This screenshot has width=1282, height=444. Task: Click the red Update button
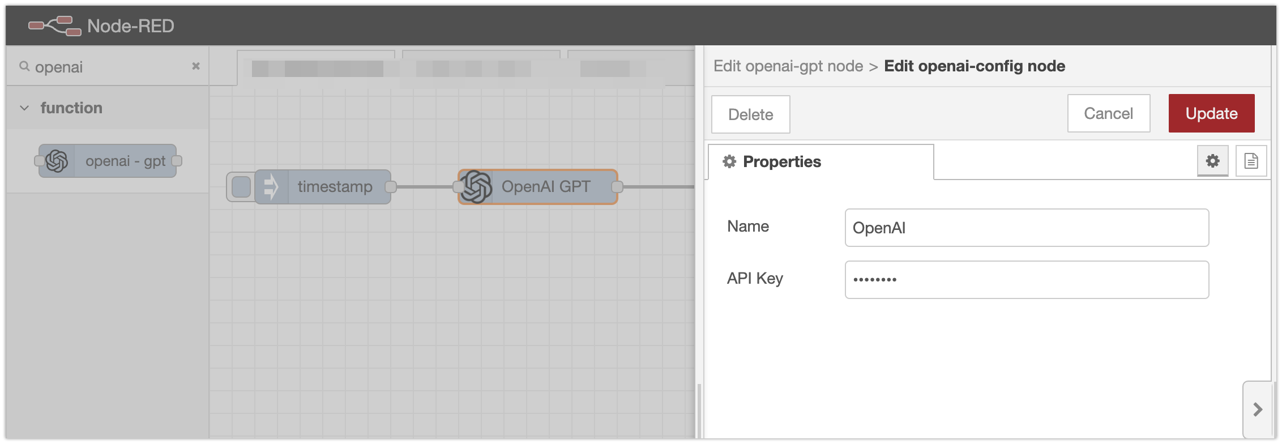pos(1212,113)
